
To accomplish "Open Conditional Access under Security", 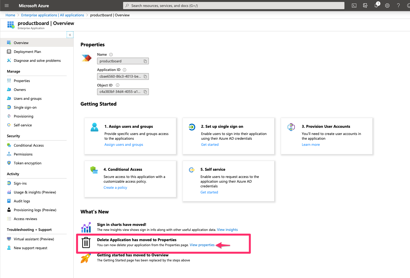I will 29,146.
